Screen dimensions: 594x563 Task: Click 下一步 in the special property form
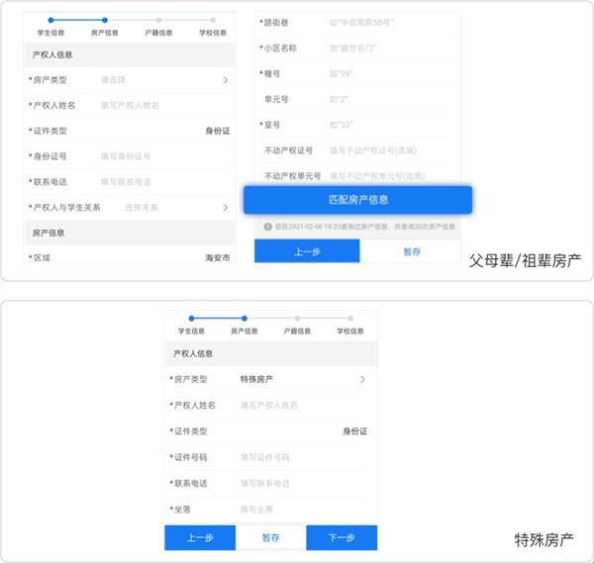[x=342, y=537]
